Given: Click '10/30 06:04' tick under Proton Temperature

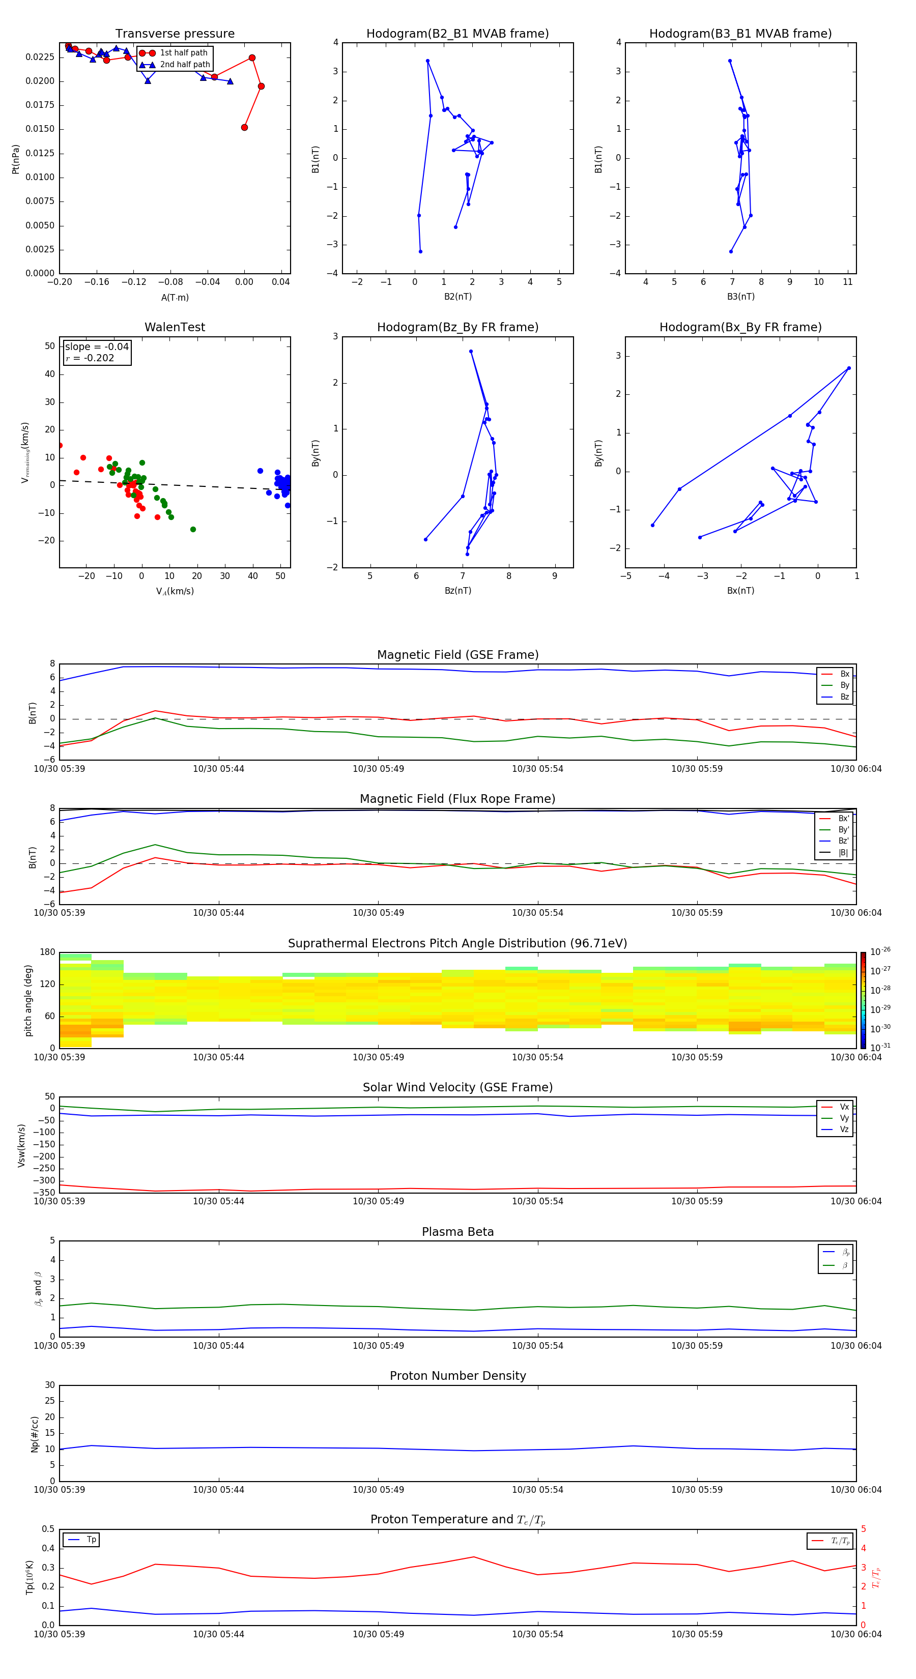Looking at the screenshot, I should [856, 1634].
